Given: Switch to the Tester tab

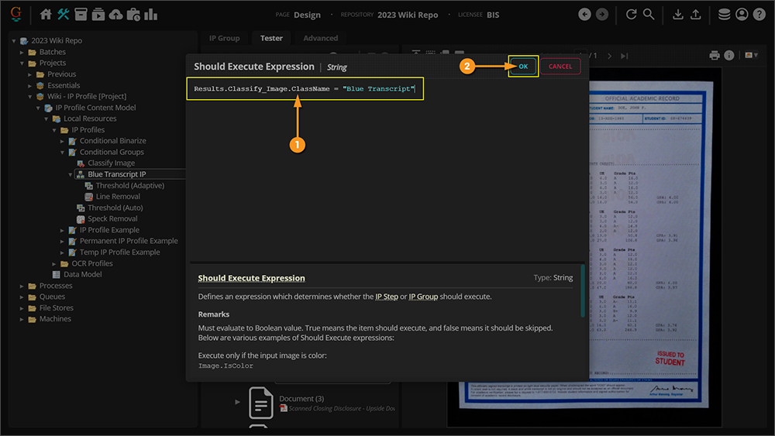Looking at the screenshot, I should pos(271,38).
